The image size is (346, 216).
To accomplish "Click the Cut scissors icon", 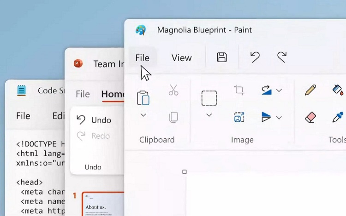I will (173, 90).
